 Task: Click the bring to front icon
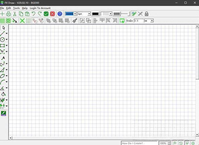pyautogui.click(x=61, y=21)
